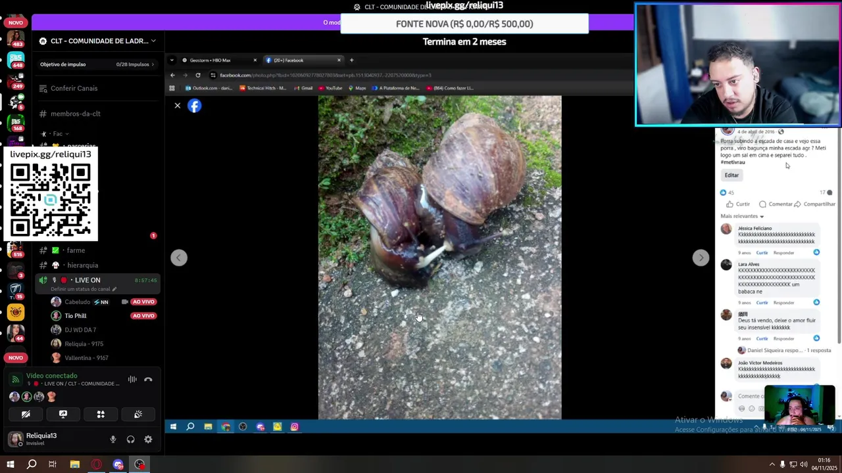This screenshot has width=842, height=473.
Task: Click user Relíquia - 9175 in voice channel
Action: click(84, 344)
